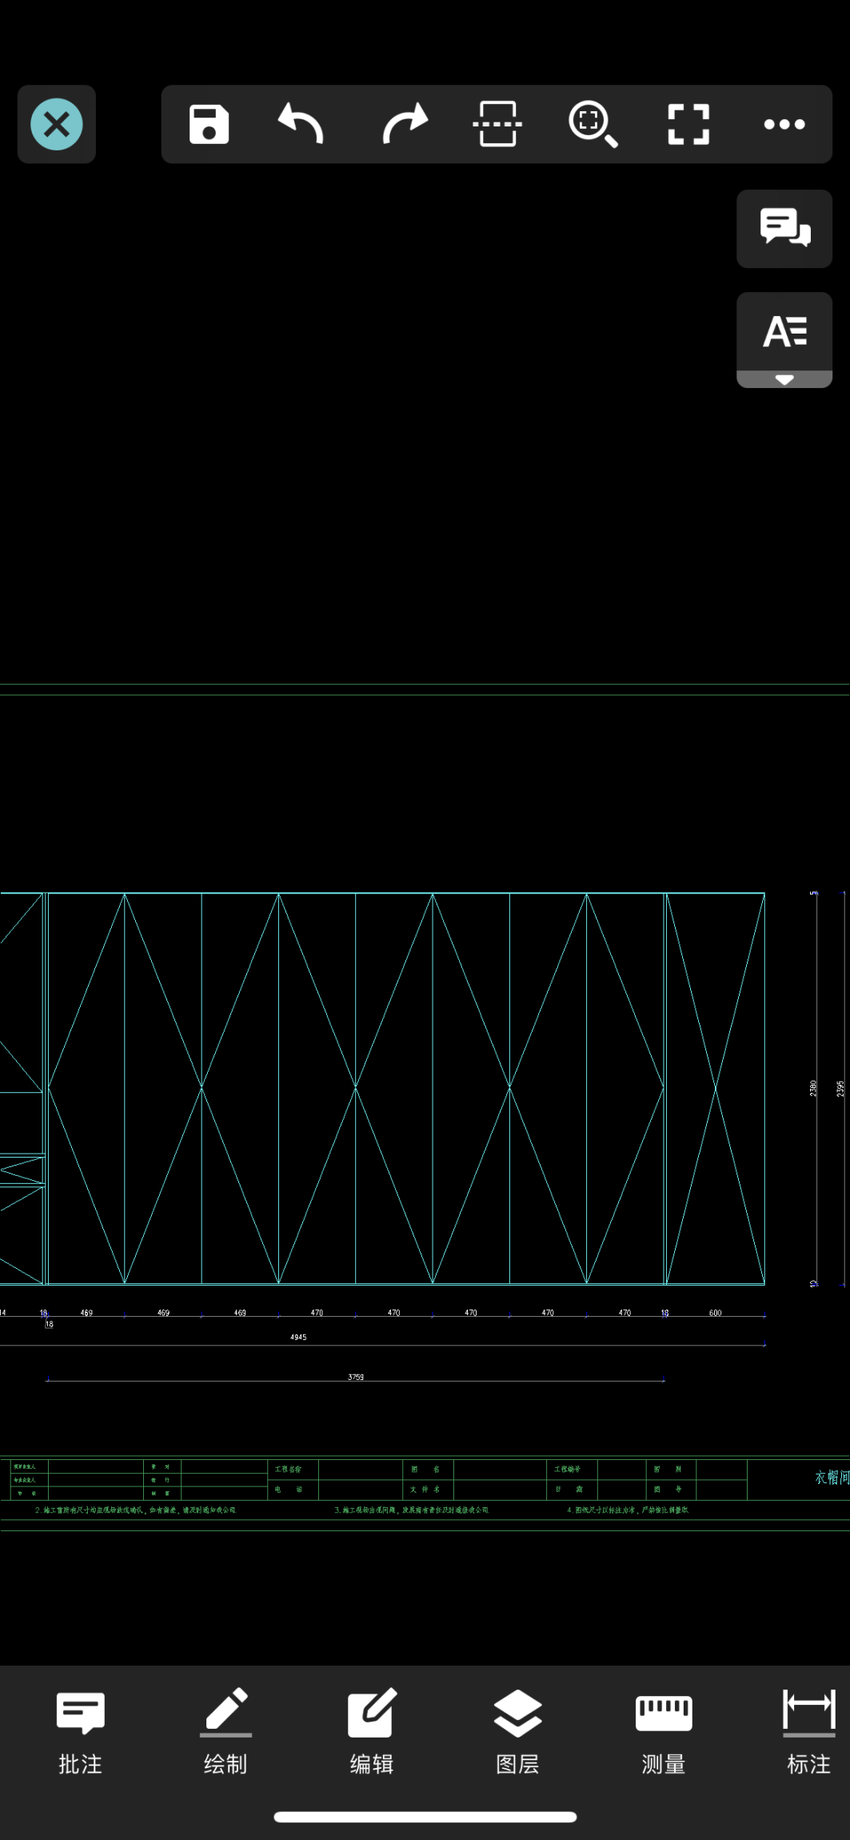Open the comments bubble panel

(x=784, y=228)
